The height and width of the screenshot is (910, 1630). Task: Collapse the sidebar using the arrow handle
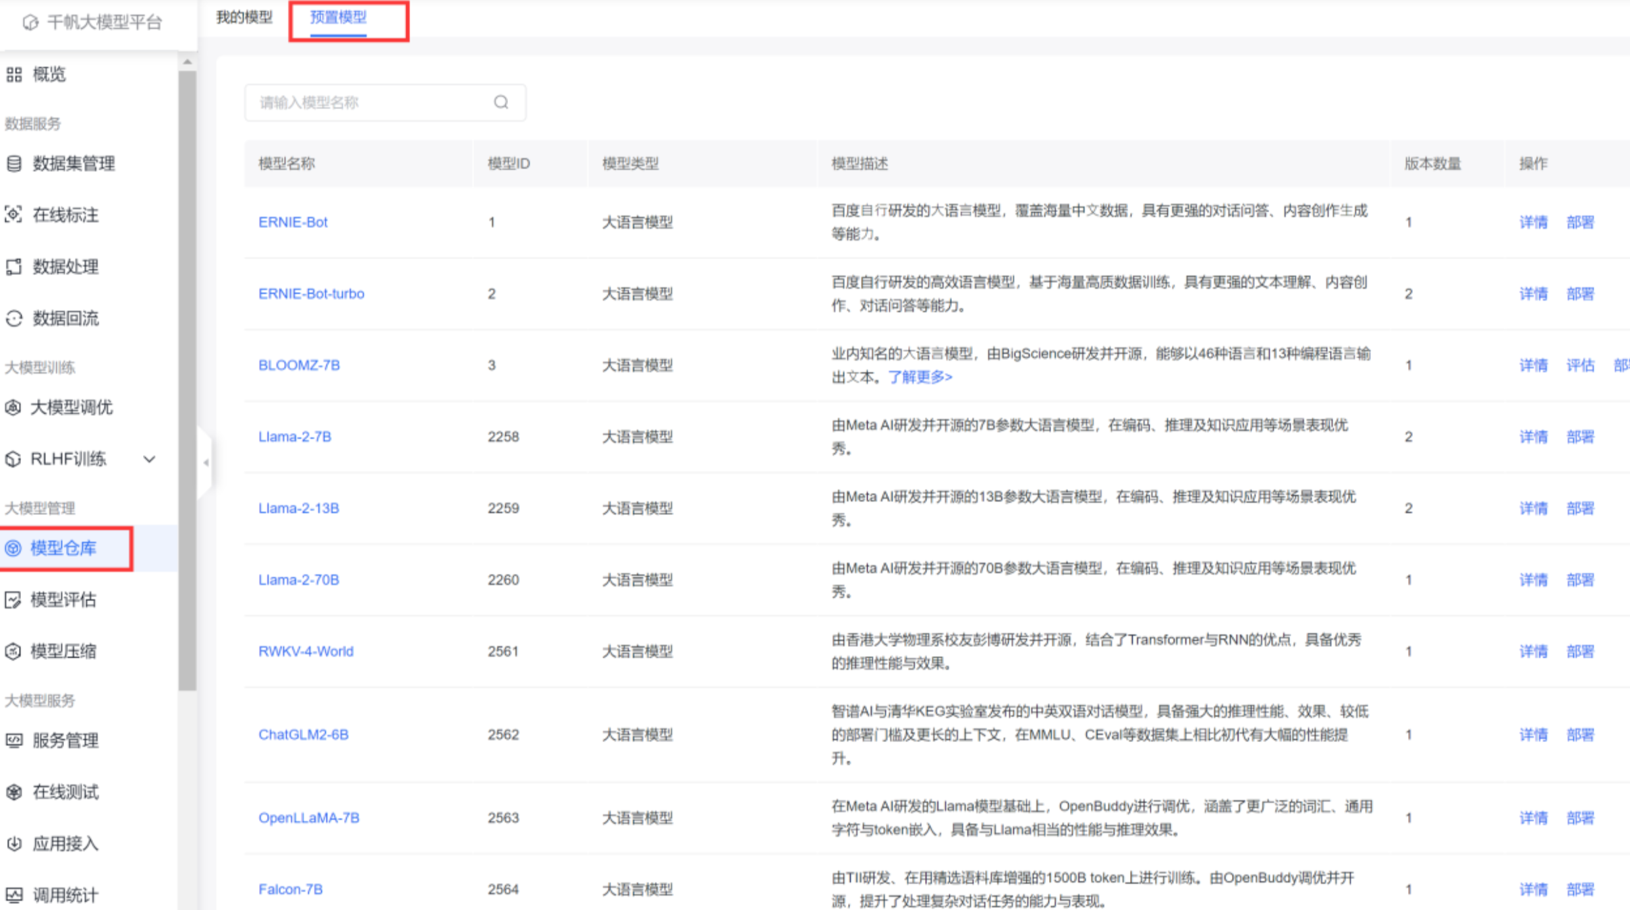(205, 462)
